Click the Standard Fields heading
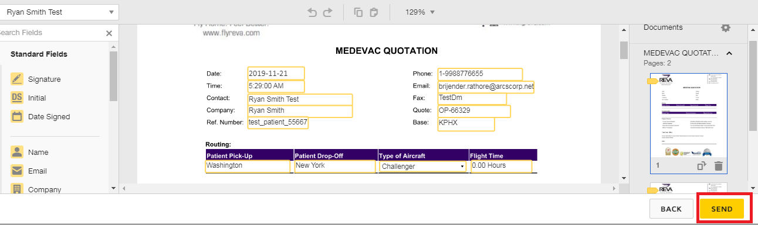 39,54
